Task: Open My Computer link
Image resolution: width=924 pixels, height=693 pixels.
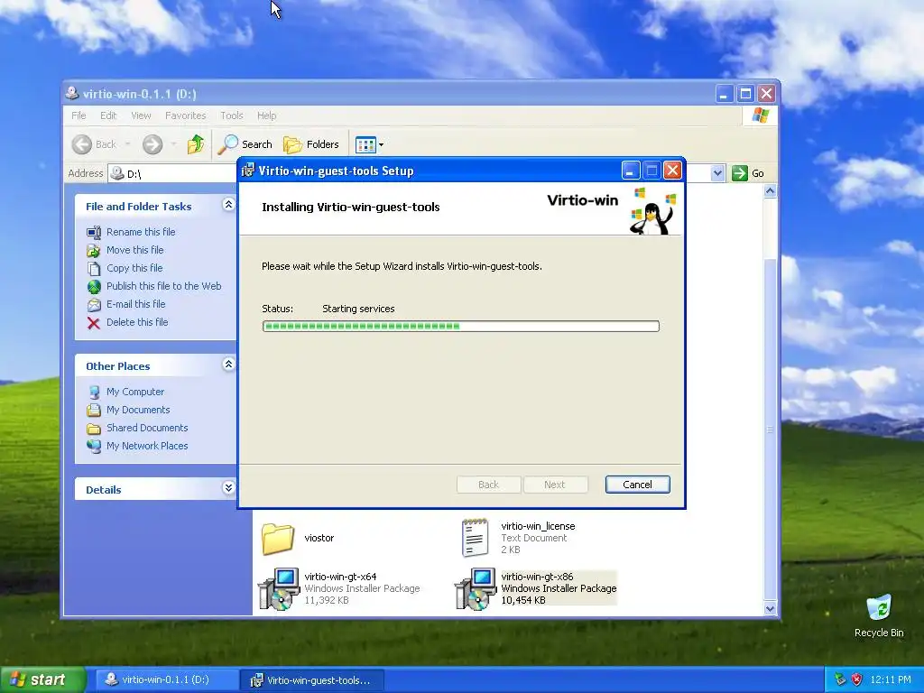Action: [135, 392]
